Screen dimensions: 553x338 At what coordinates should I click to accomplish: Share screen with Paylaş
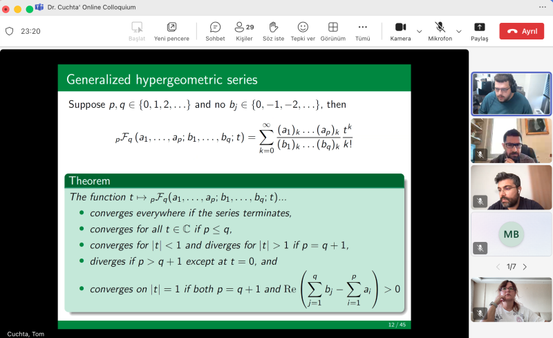(479, 31)
